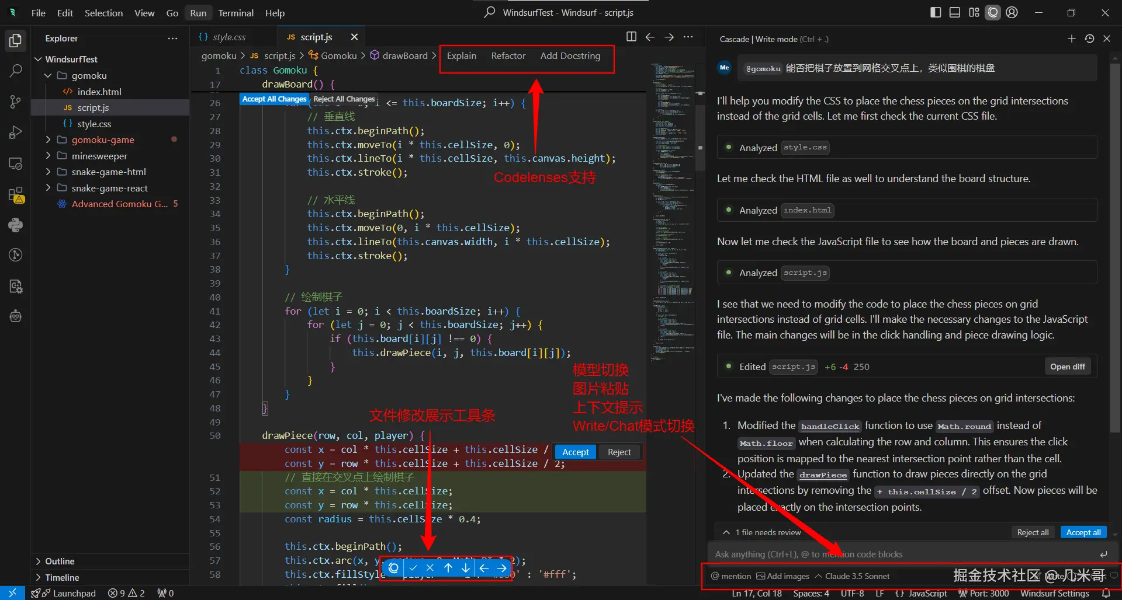1122x600 pixels.
Task: Expand the snake-game-react folder
Action: click(48, 188)
